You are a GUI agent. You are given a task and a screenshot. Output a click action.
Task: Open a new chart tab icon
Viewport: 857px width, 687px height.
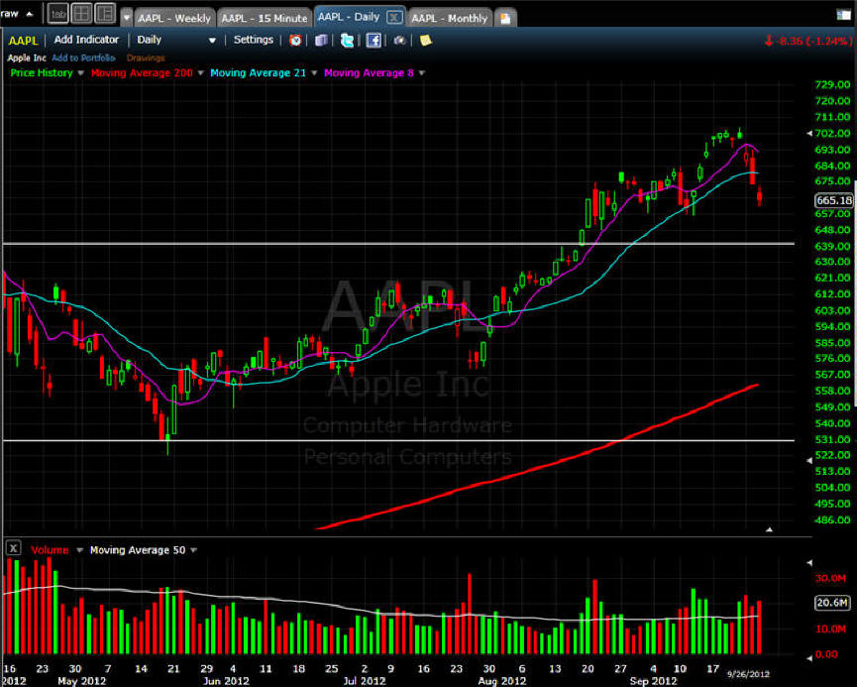pos(505,18)
